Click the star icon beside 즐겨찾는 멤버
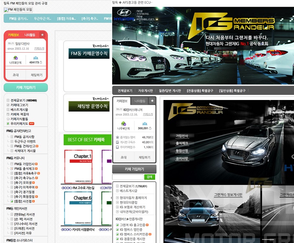This screenshot has height=243, width=294. 117,137
